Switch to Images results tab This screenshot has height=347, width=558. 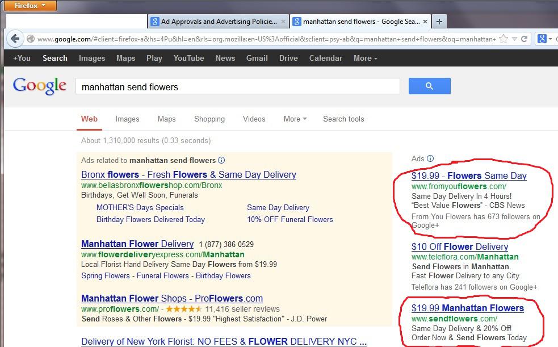pyautogui.click(x=127, y=119)
